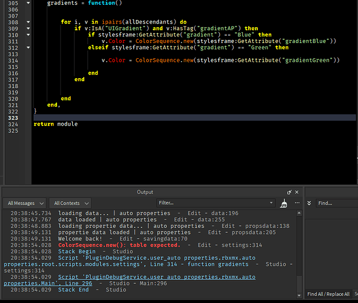
Task: Close the Output panel
Action: 297,192
